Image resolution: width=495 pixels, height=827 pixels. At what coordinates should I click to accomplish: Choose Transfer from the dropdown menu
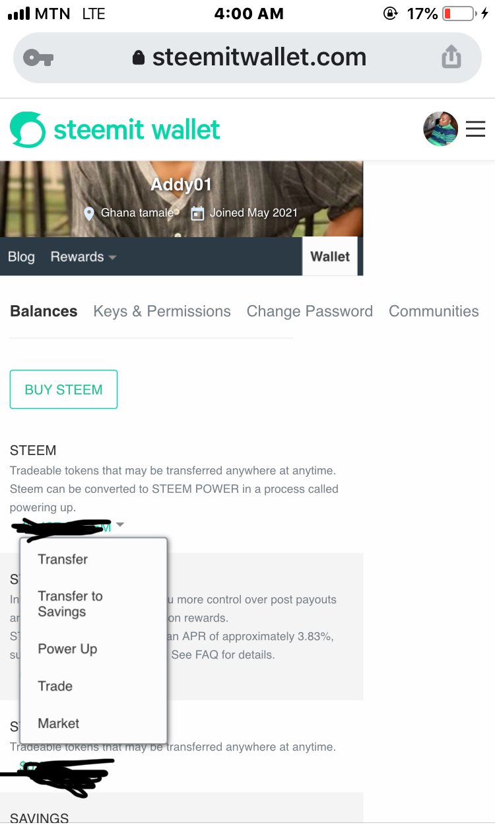pos(63,559)
